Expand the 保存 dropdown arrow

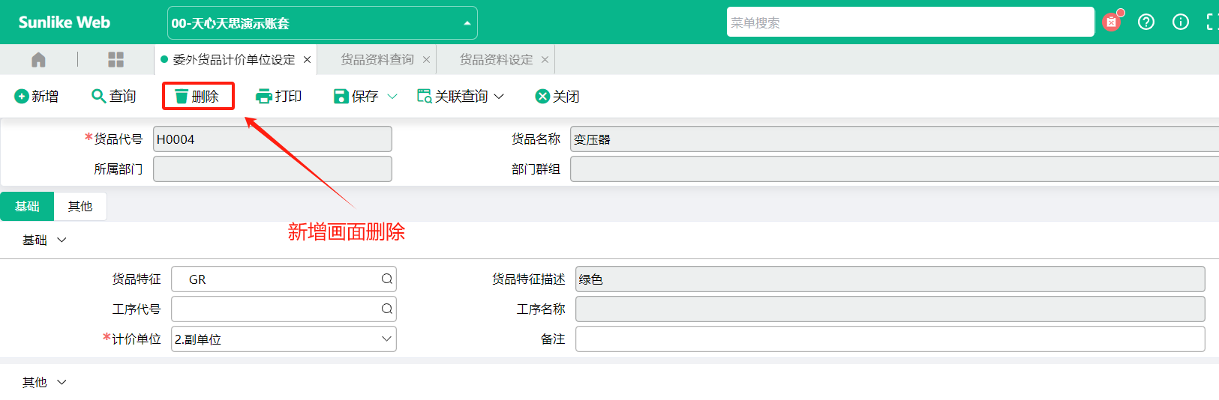pos(392,96)
